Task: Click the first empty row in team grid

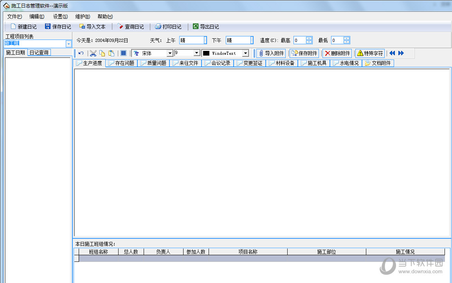Action: (x=262, y=258)
